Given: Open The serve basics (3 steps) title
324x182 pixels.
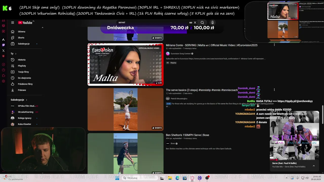Looking at the screenshot, I should (202, 90).
